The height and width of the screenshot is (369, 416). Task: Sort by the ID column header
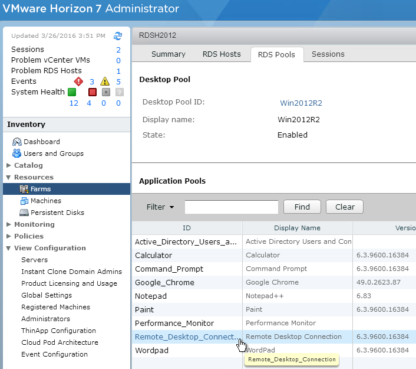[x=187, y=228]
